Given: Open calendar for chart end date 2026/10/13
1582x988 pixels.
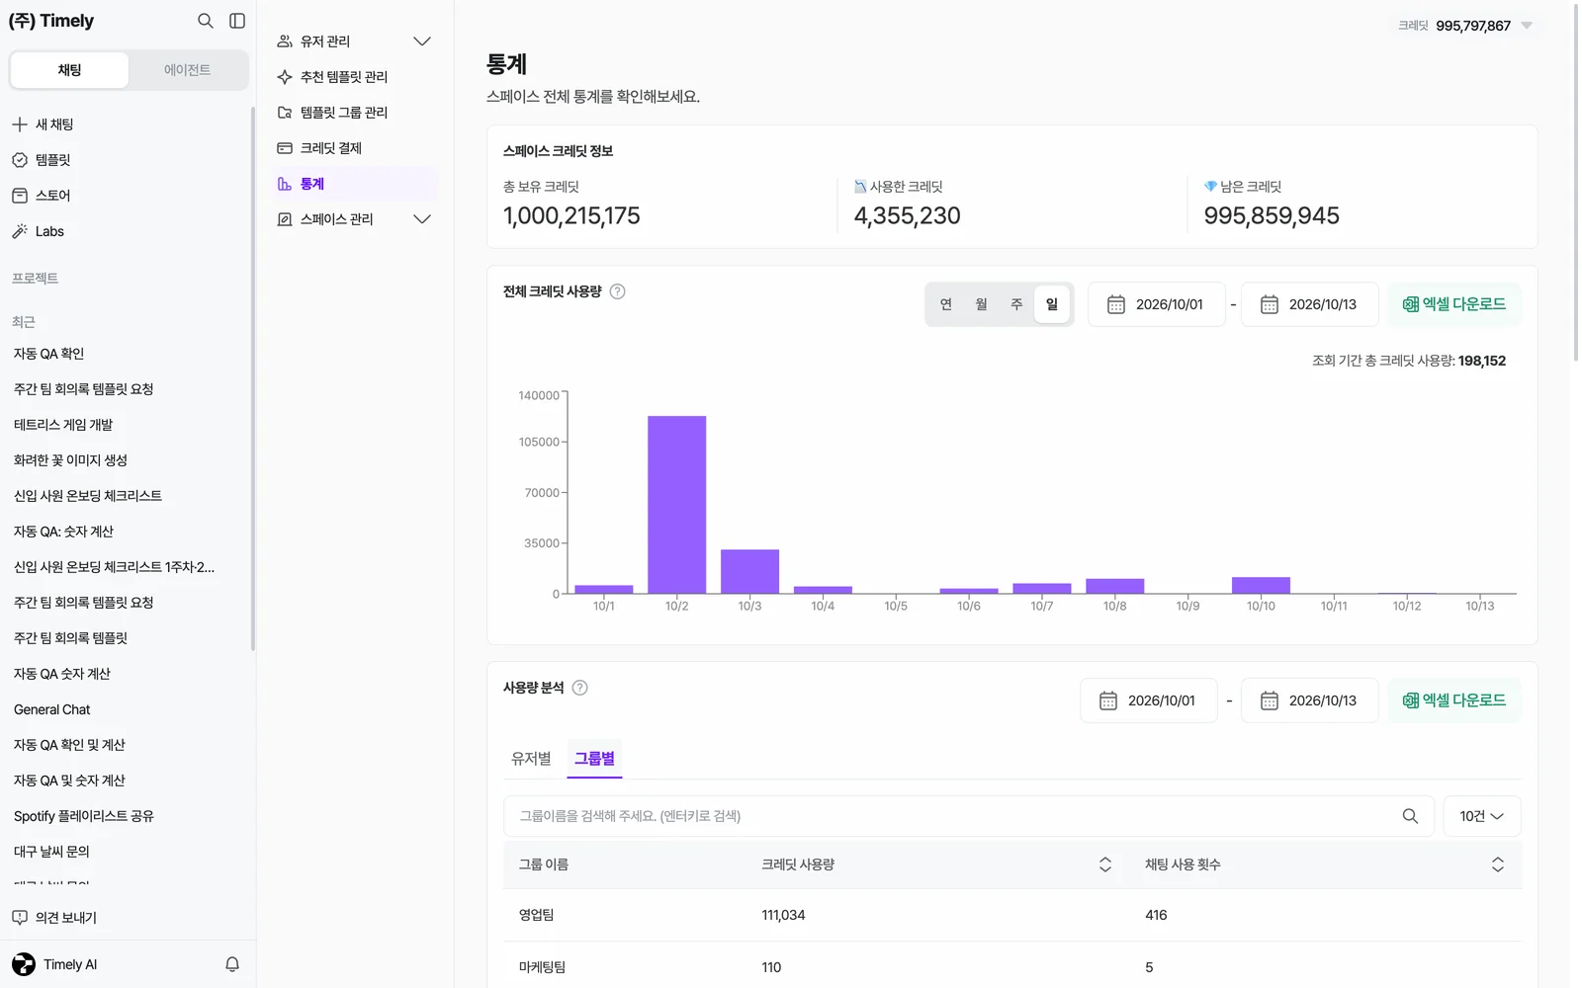Looking at the screenshot, I should pos(1310,304).
